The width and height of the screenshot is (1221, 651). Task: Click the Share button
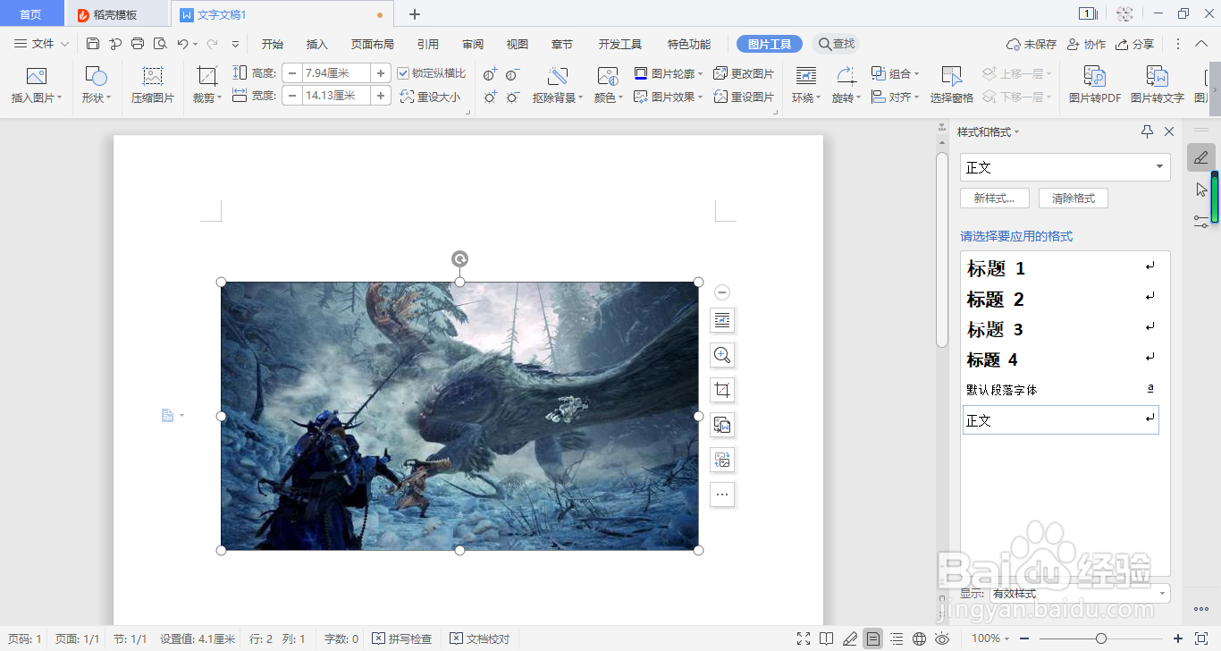(x=1135, y=44)
